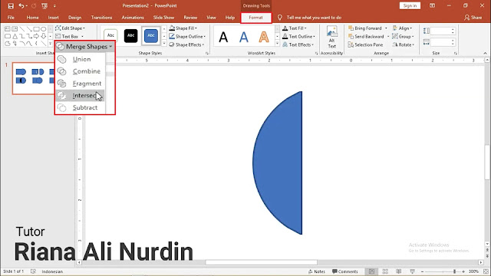The image size is (491, 276).
Task: Pick the Right Arrow shape
Action: [36, 36]
